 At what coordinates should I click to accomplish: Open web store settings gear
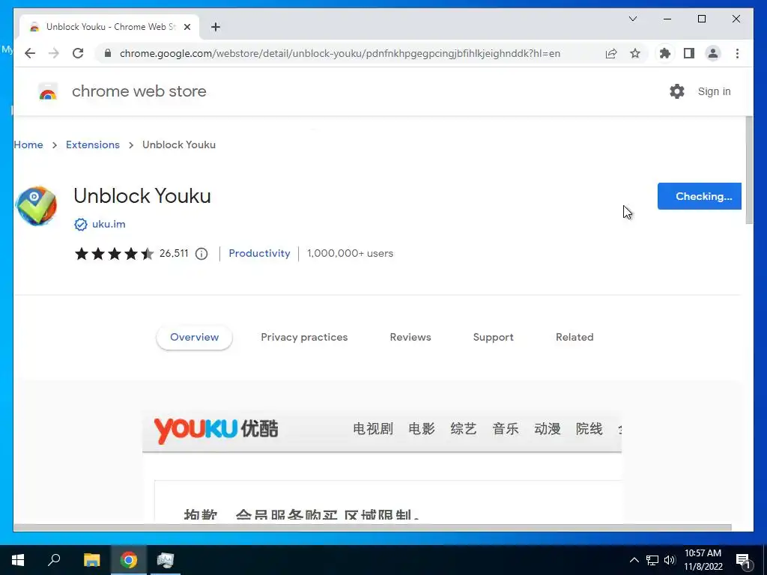tap(677, 91)
